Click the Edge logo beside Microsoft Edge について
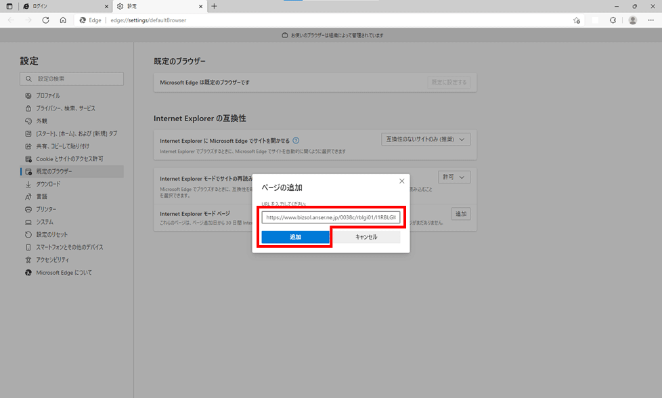The image size is (662, 398). coord(28,273)
